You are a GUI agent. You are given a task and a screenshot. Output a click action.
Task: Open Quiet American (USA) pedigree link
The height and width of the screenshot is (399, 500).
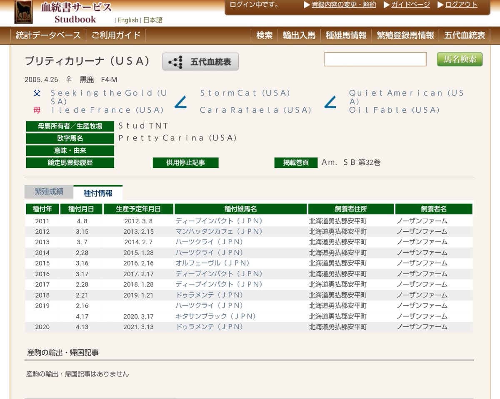coord(407,97)
